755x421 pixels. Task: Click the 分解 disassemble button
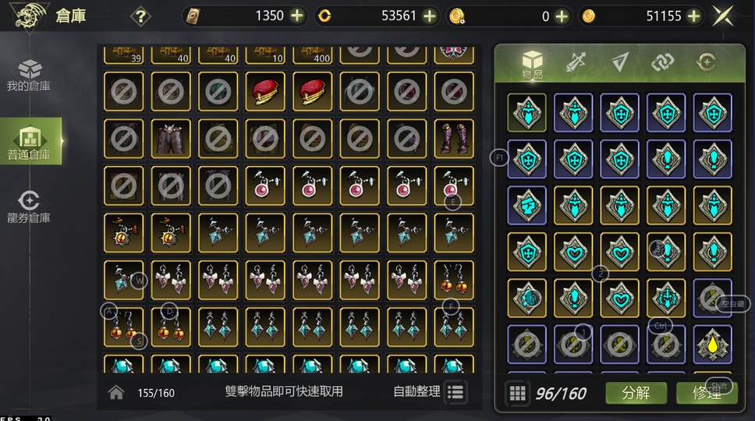click(636, 393)
